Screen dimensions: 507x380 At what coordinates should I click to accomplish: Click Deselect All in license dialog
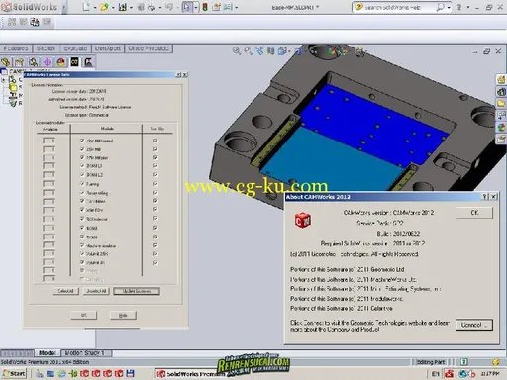point(96,291)
